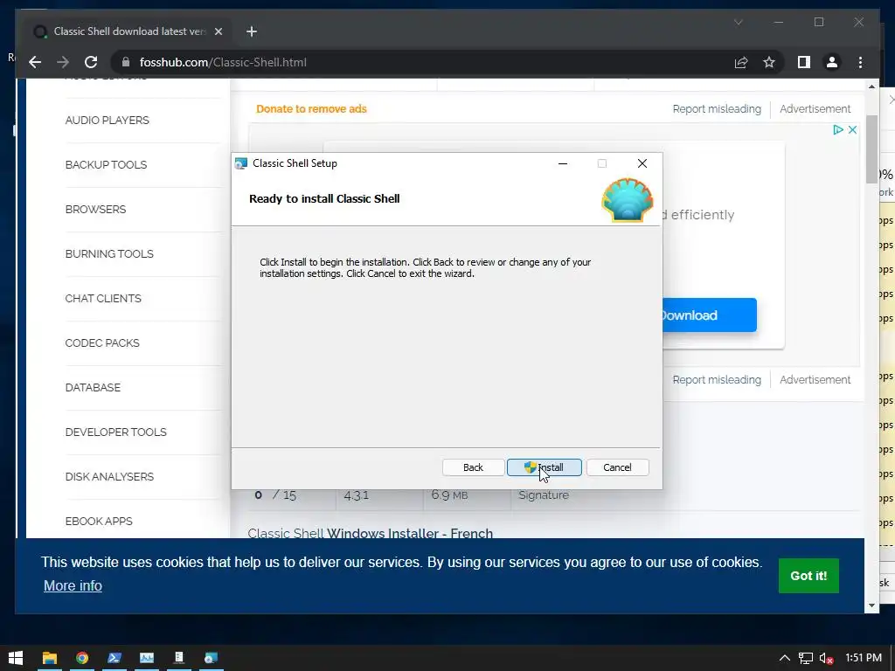Show hidden tray icons chevron

pos(785,658)
